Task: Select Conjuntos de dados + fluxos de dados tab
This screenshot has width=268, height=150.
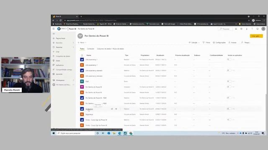Action: (x=111, y=49)
